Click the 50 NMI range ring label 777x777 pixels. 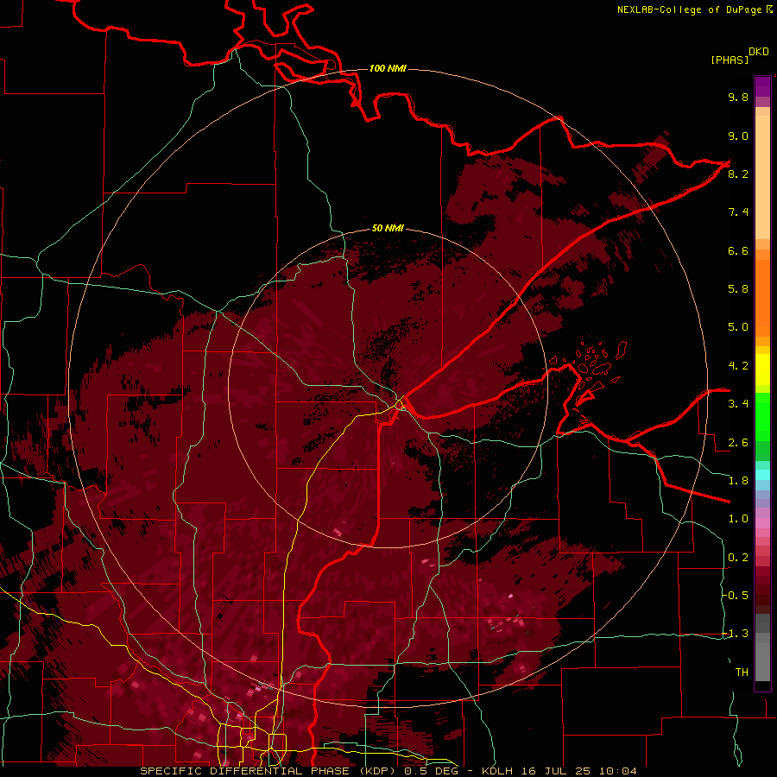tap(388, 228)
